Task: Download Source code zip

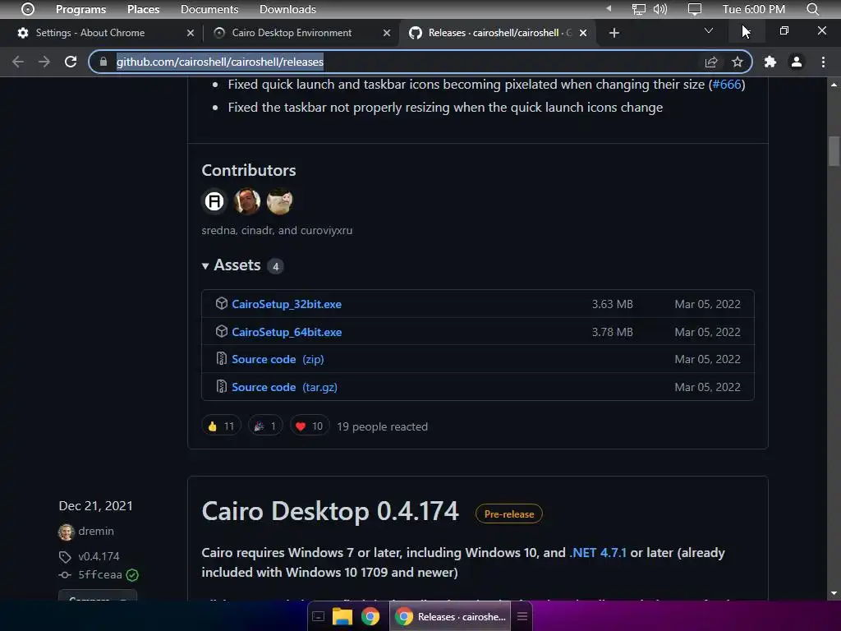Action: point(278,360)
